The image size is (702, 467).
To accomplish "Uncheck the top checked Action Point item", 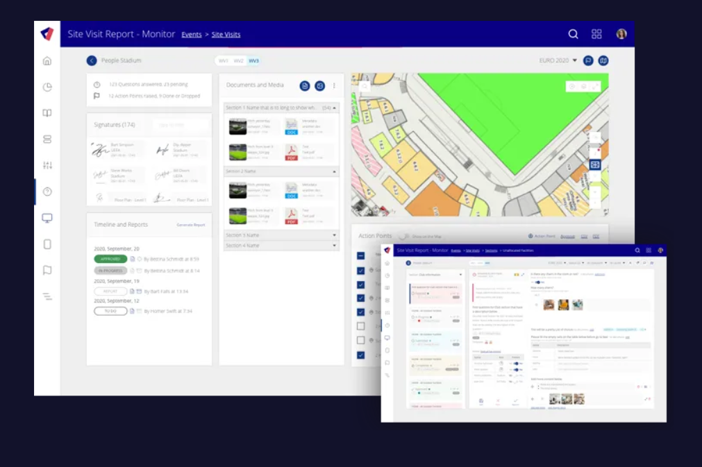I will click(362, 270).
